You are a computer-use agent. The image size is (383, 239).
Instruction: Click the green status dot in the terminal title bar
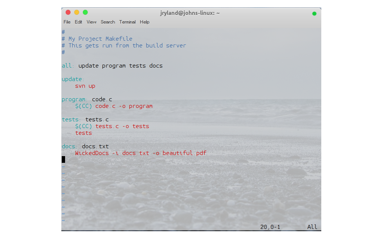[x=314, y=13]
